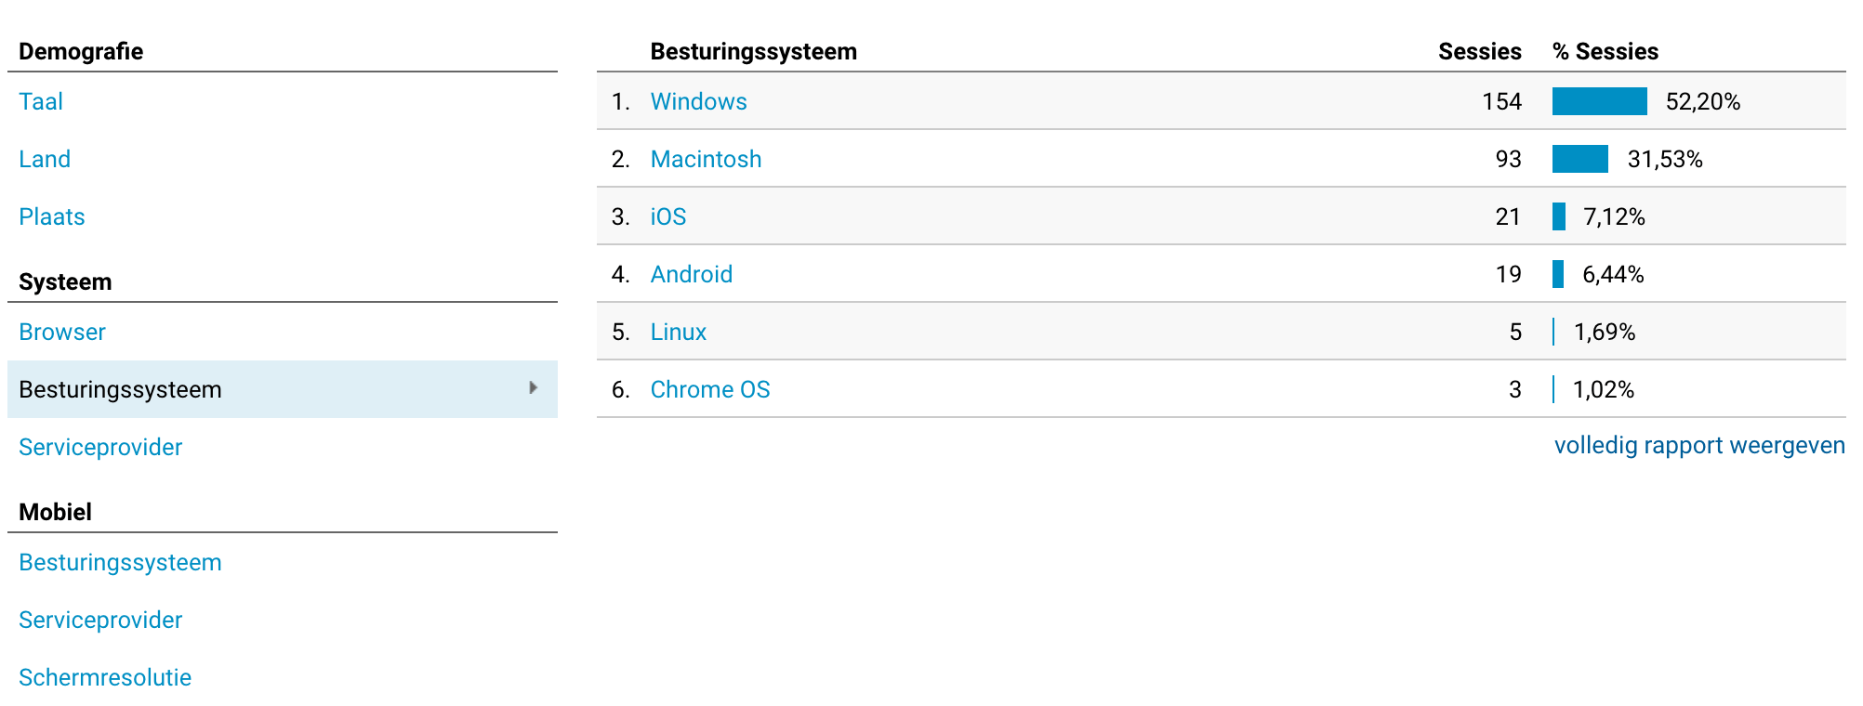Select the Chrome OS entry

(x=709, y=389)
